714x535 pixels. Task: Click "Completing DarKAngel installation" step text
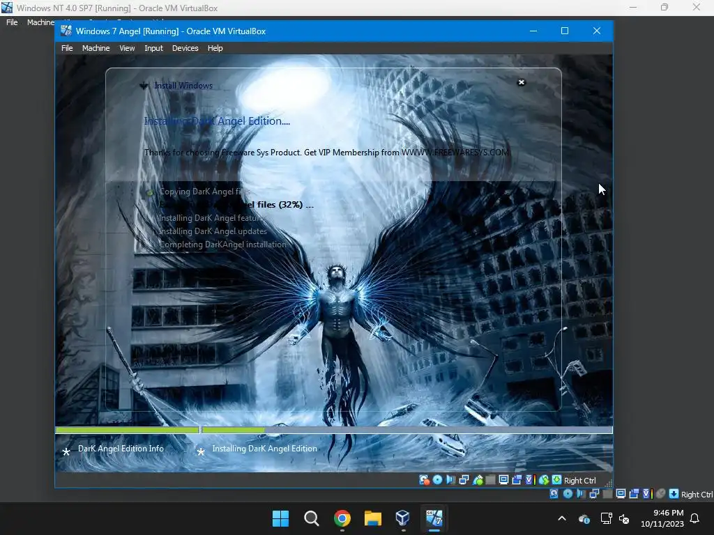click(x=222, y=245)
